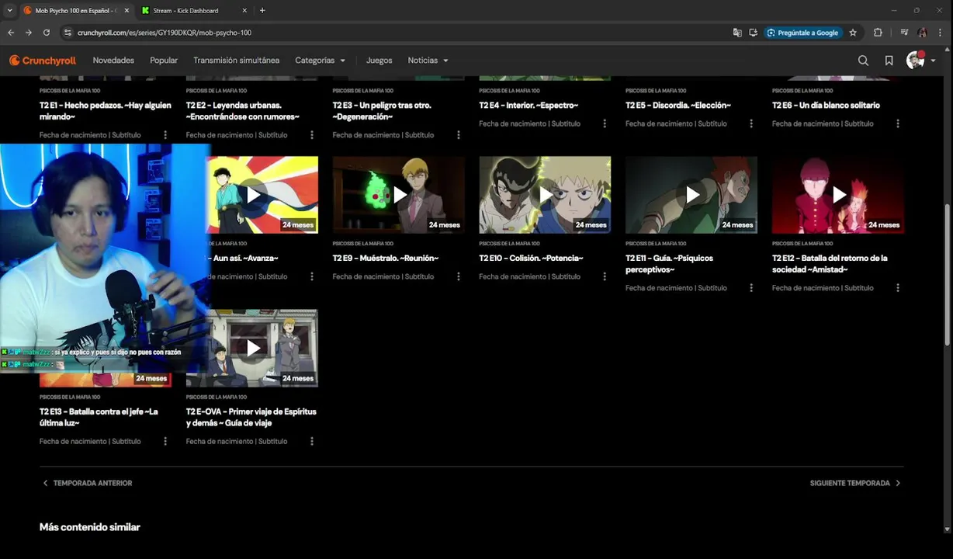This screenshot has width=953, height=559.
Task: Open the Crunchyroll profile avatar
Action: (x=916, y=61)
